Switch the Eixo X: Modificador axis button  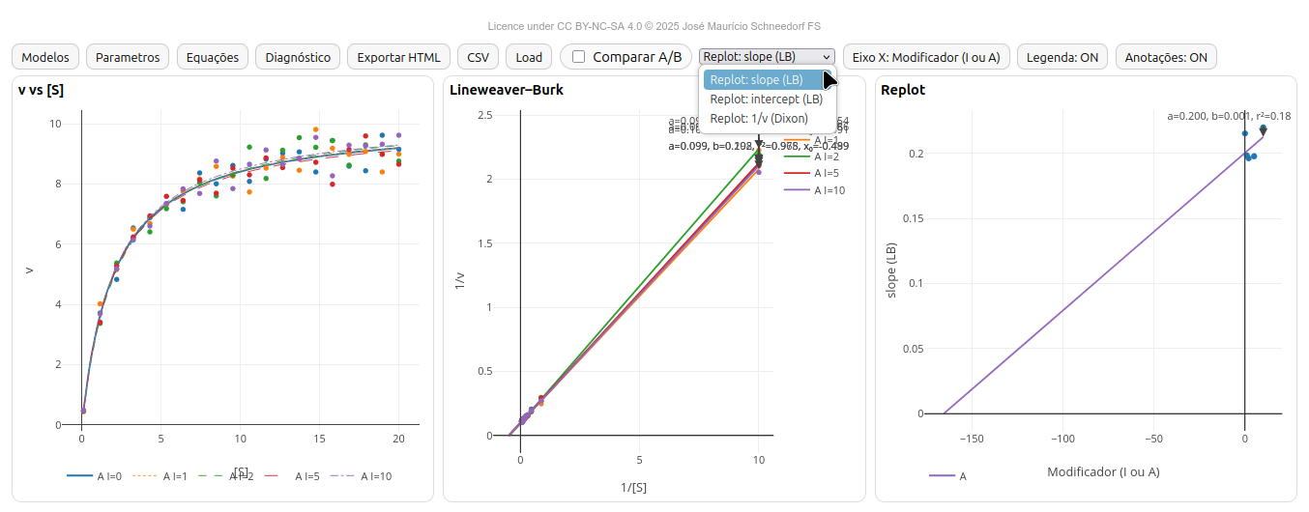click(x=926, y=57)
